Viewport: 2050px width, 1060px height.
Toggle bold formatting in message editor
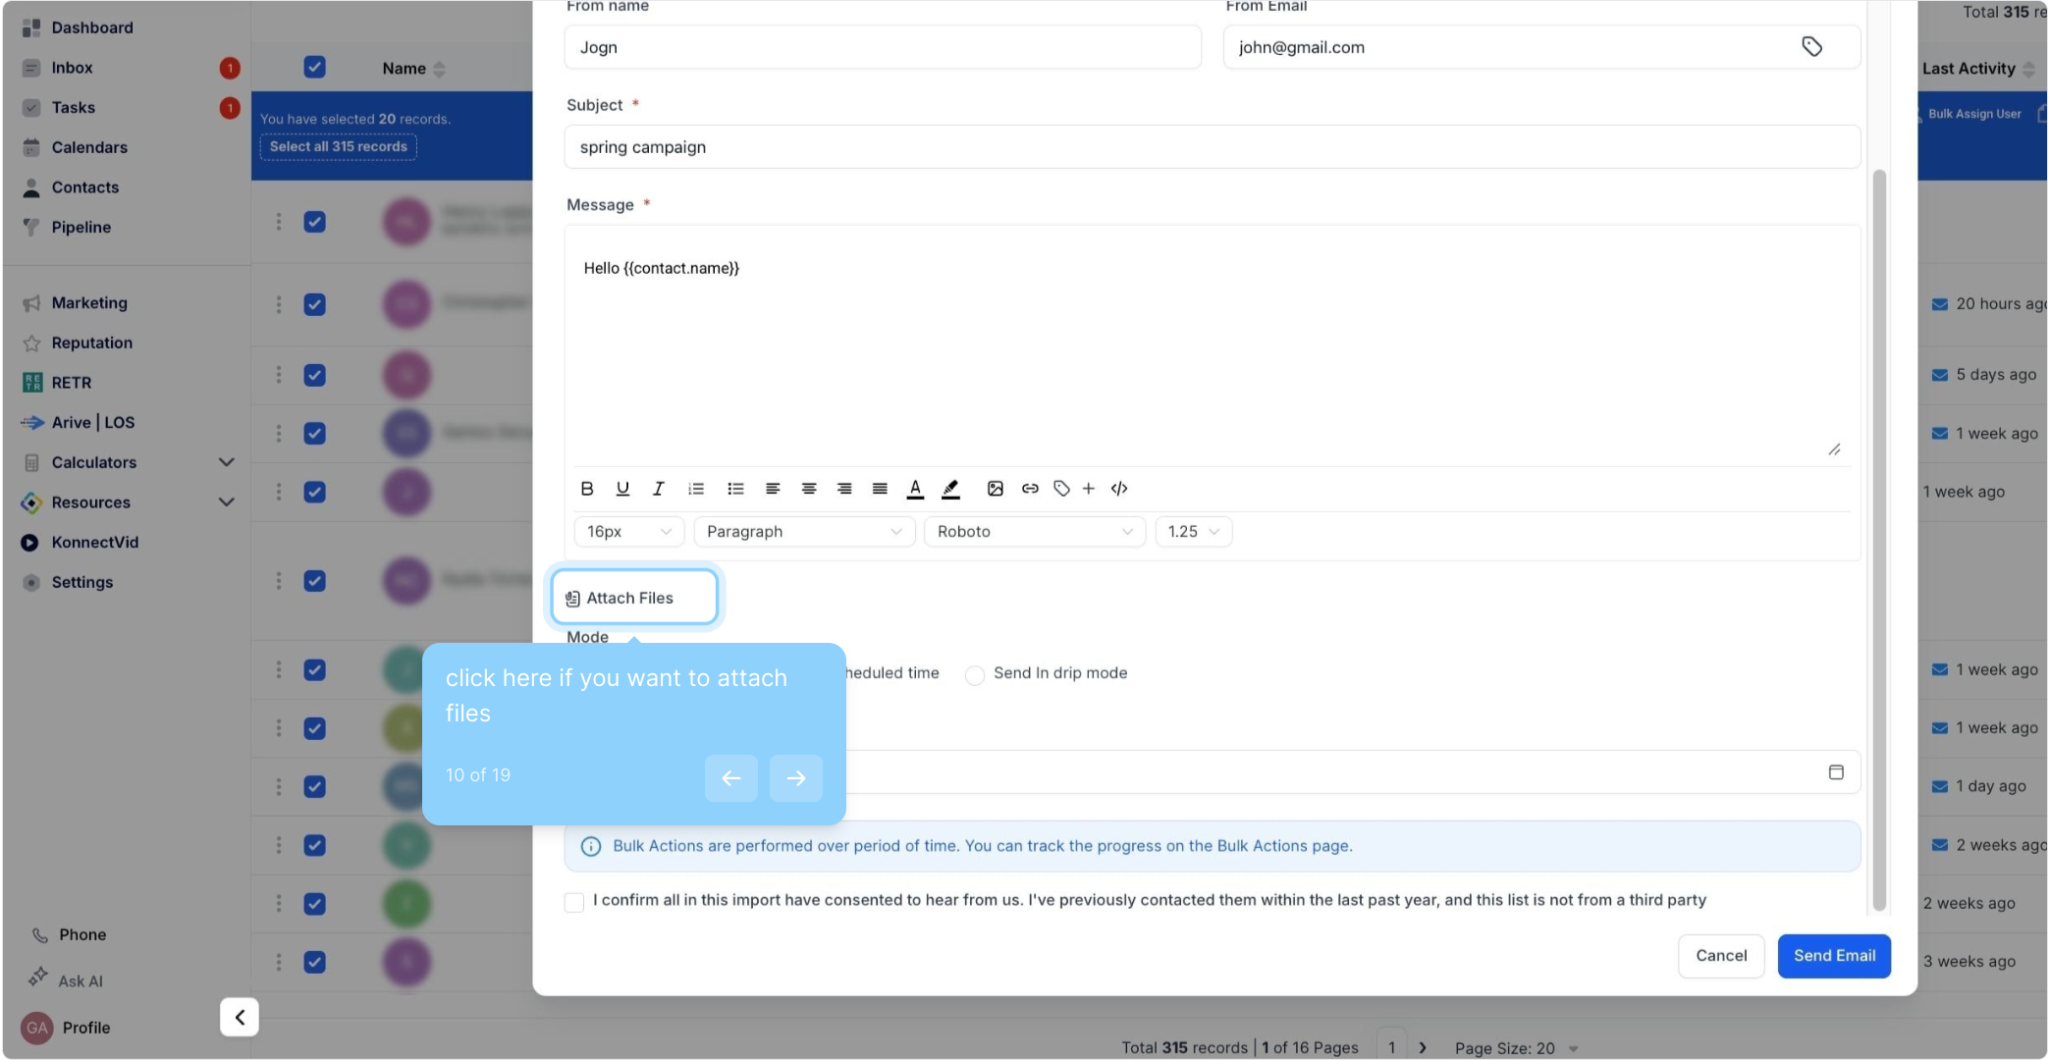(587, 489)
